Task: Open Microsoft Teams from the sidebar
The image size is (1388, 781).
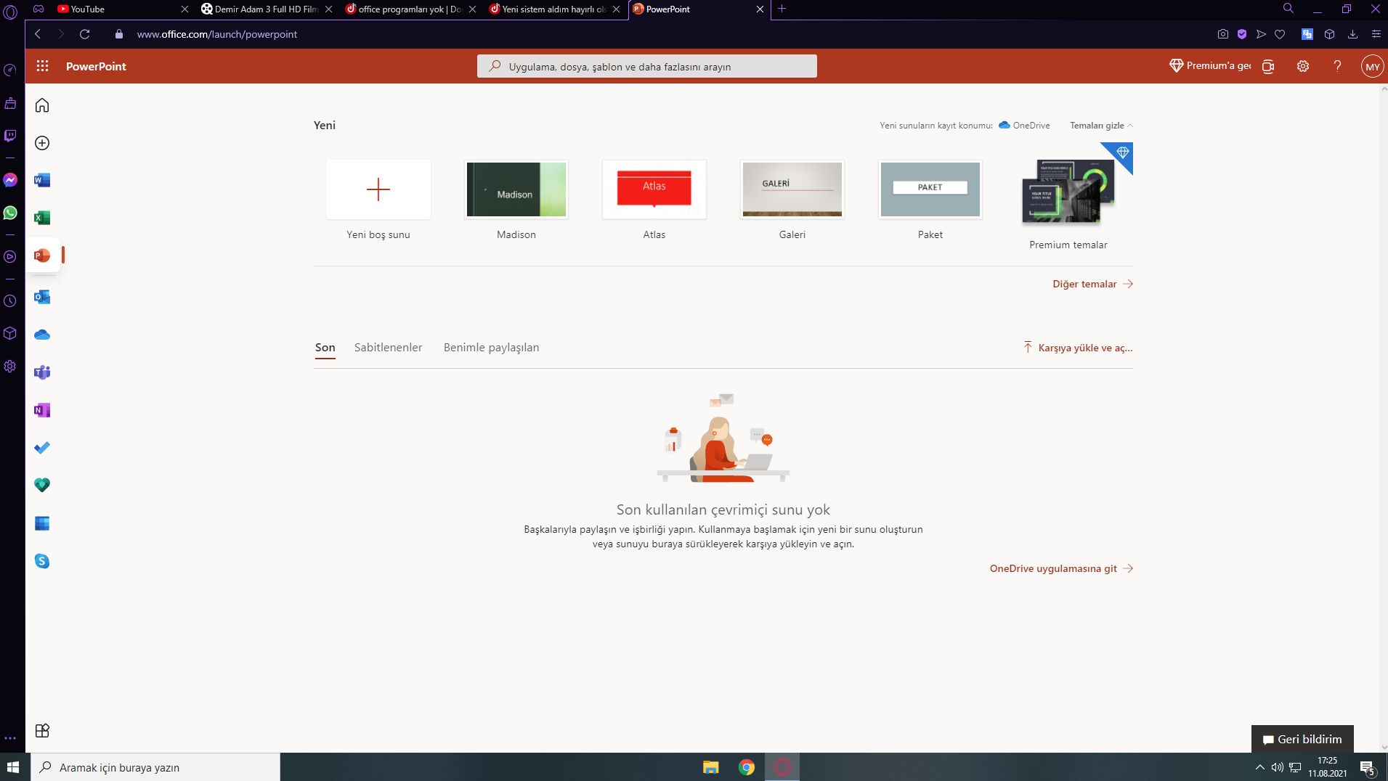Action: click(x=41, y=372)
